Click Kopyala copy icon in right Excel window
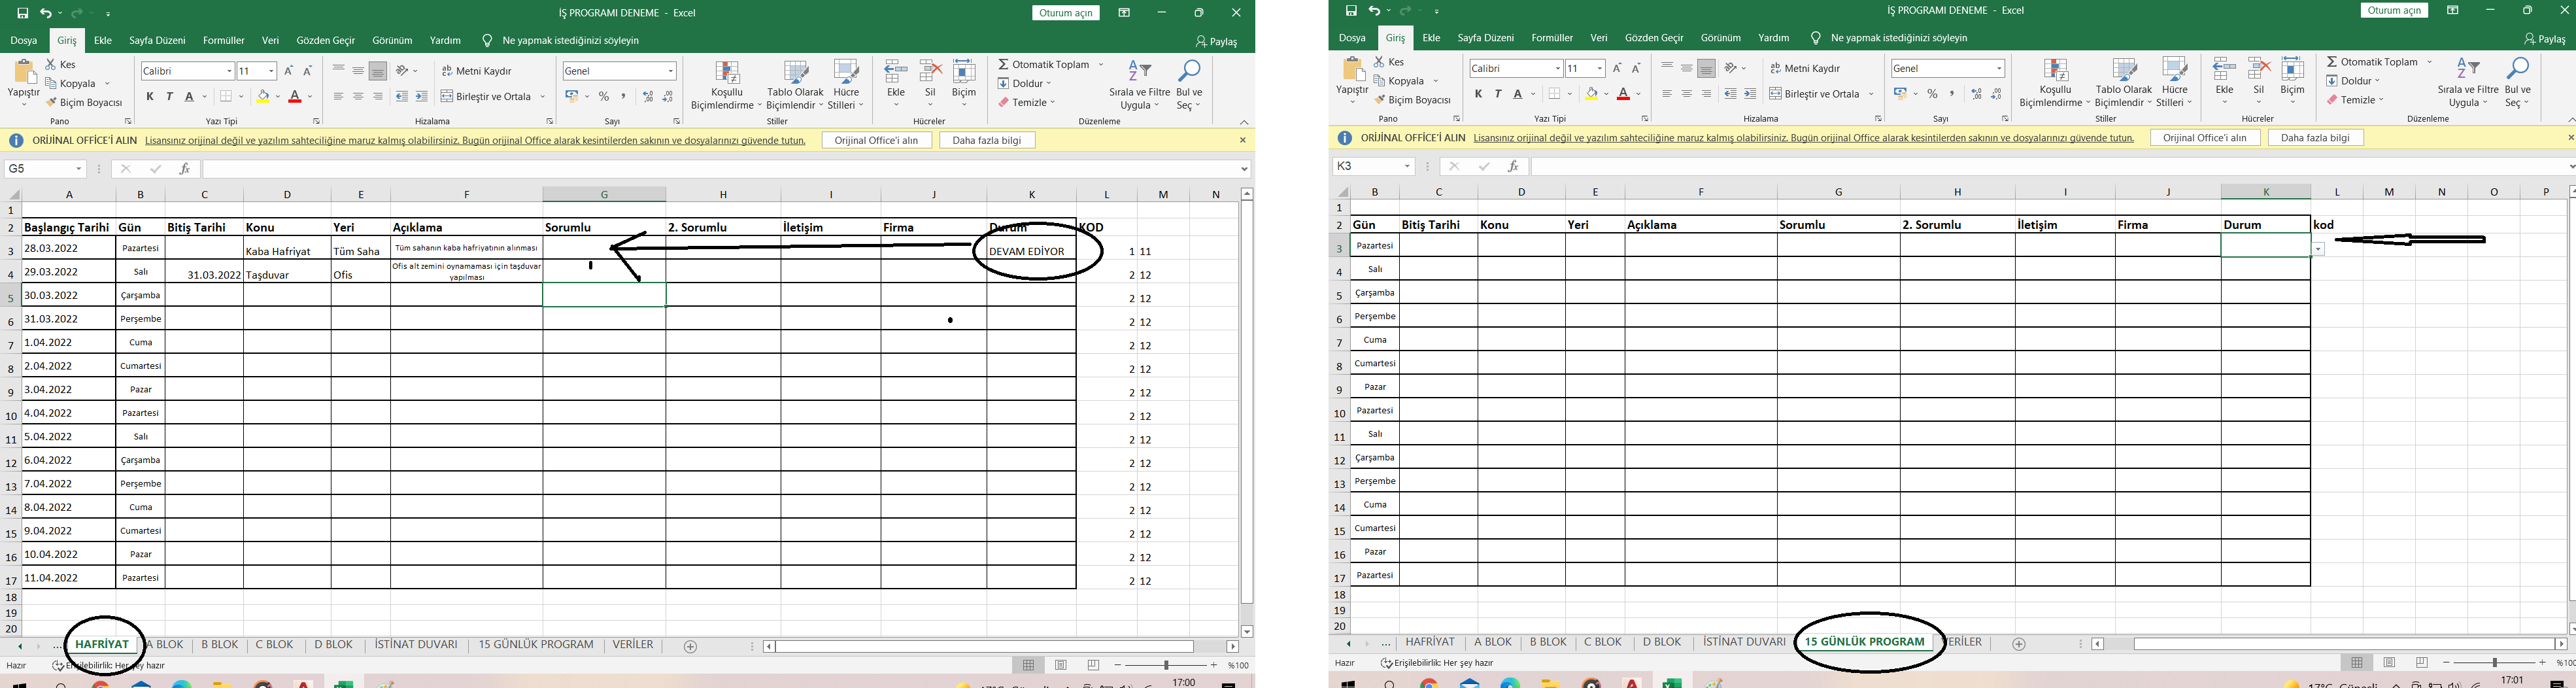The image size is (2576, 688). click(1380, 81)
